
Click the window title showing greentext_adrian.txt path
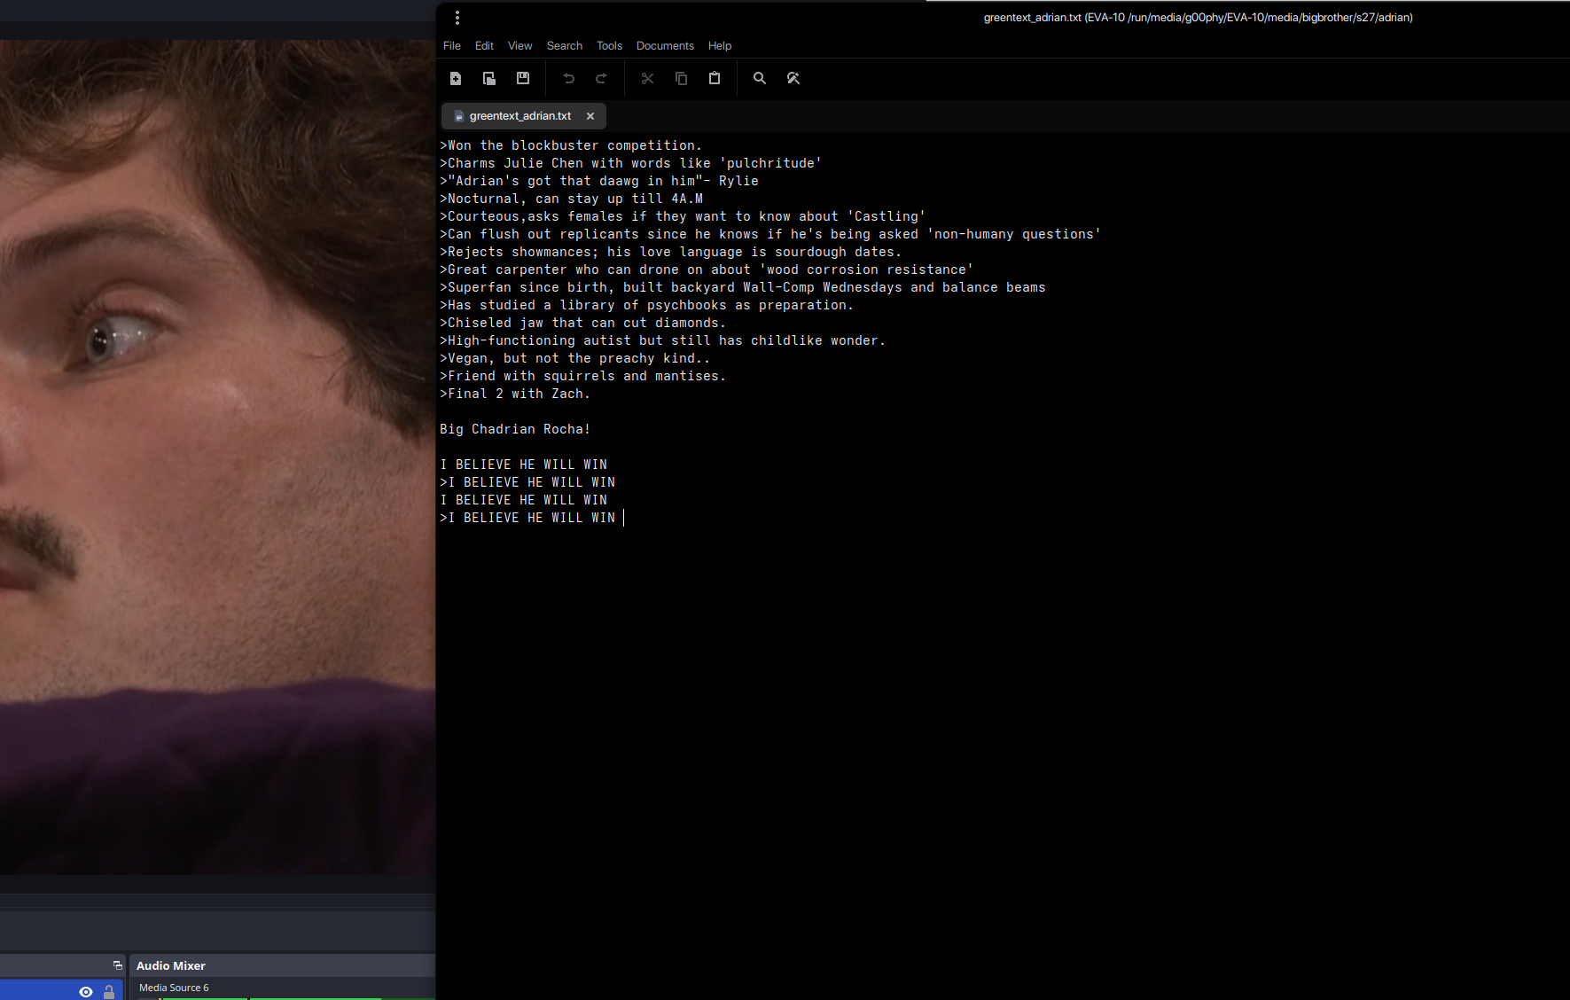coord(1198,18)
